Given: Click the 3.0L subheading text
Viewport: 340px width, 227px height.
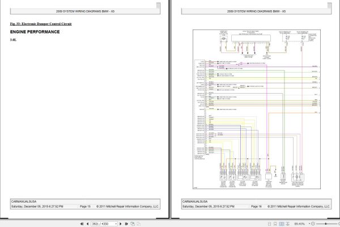Looking at the screenshot, I should click(x=13, y=40).
